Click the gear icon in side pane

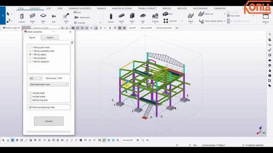pyautogui.click(x=270, y=65)
